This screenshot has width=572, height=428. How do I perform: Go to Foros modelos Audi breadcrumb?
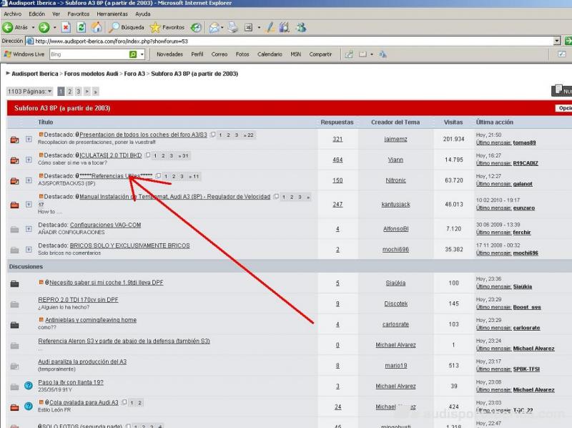pyautogui.click(x=92, y=74)
